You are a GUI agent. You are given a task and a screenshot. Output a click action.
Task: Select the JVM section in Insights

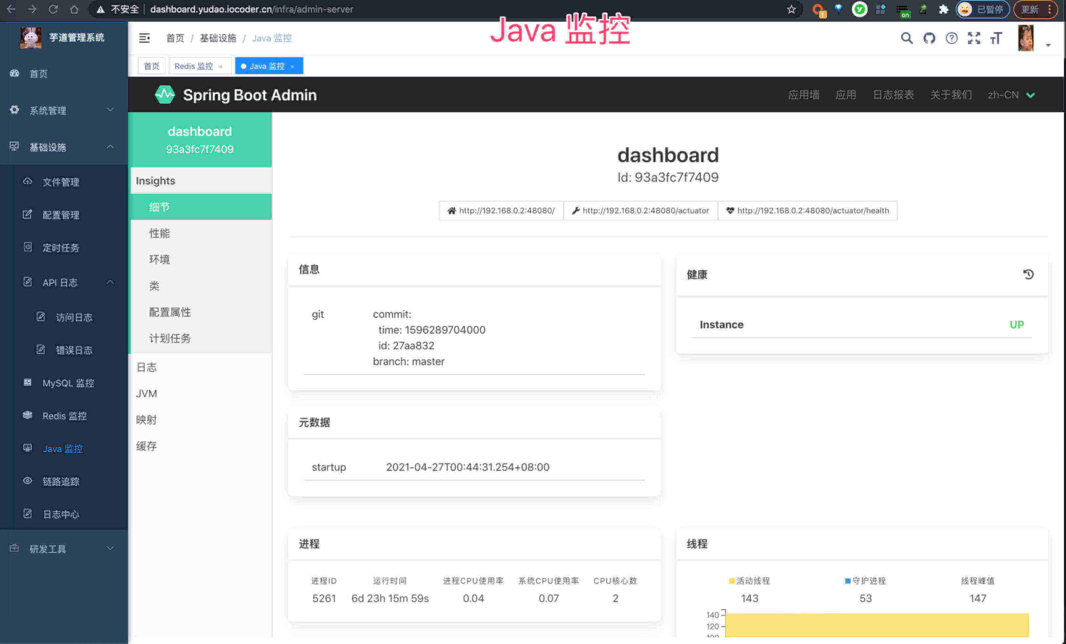point(147,393)
